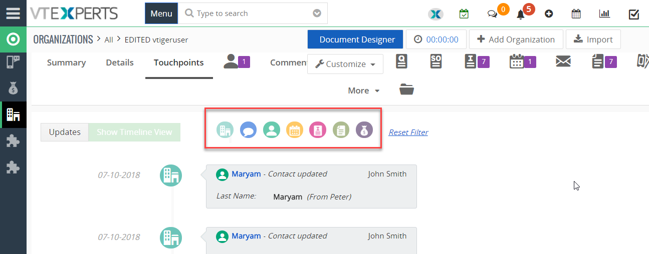This screenshot has width=649, height=254.
Task: Expand the More tabs dropdown
Action: [364, 90]
